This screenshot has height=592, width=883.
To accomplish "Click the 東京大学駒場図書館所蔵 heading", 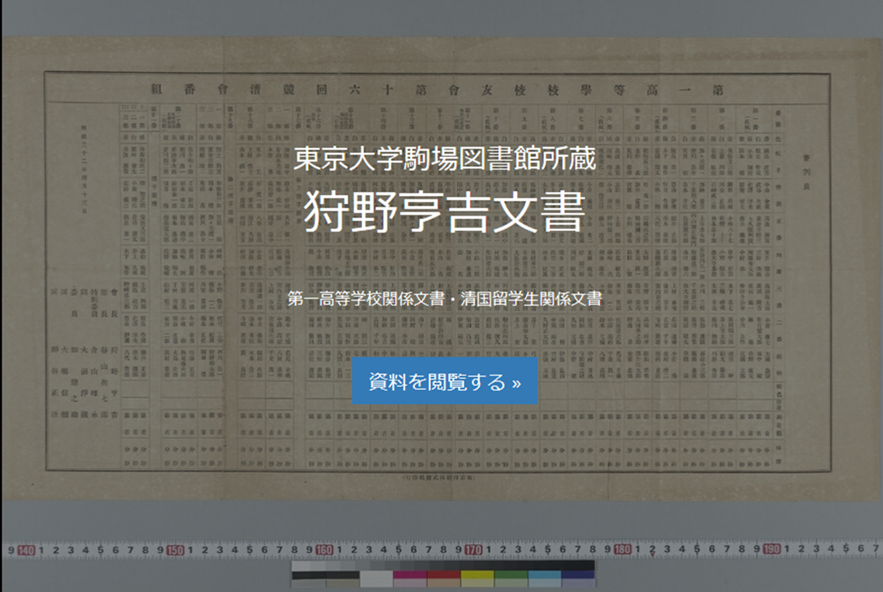I will point(445,160).
